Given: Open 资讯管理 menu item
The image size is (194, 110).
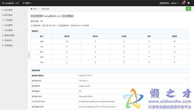Looking at the screenshot, I should pos(14,10).
